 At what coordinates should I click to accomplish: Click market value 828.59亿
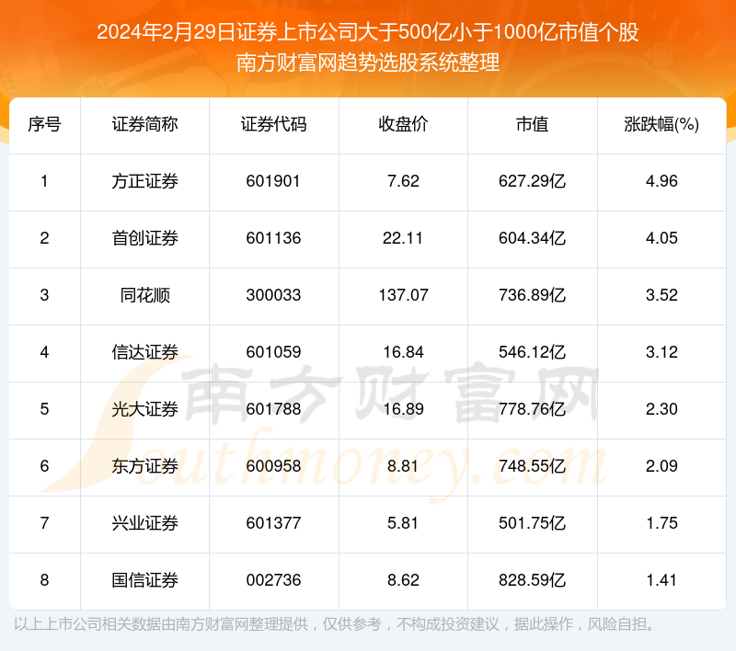533,580
